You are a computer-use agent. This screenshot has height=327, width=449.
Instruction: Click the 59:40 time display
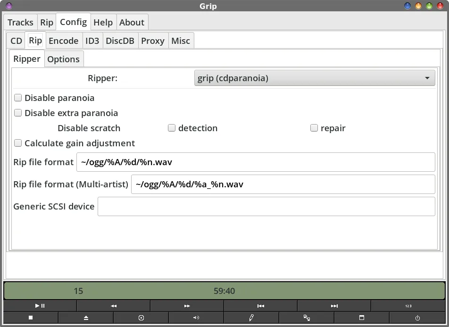[224, 291]
